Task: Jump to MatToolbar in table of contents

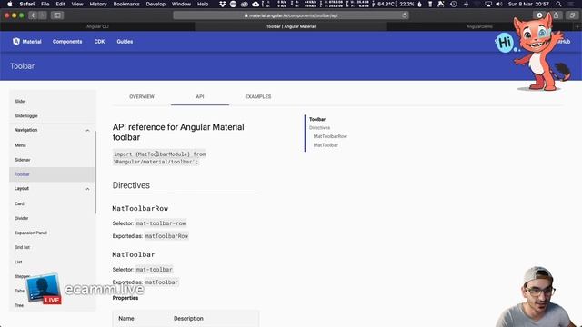Action: (x=326, y=145)
